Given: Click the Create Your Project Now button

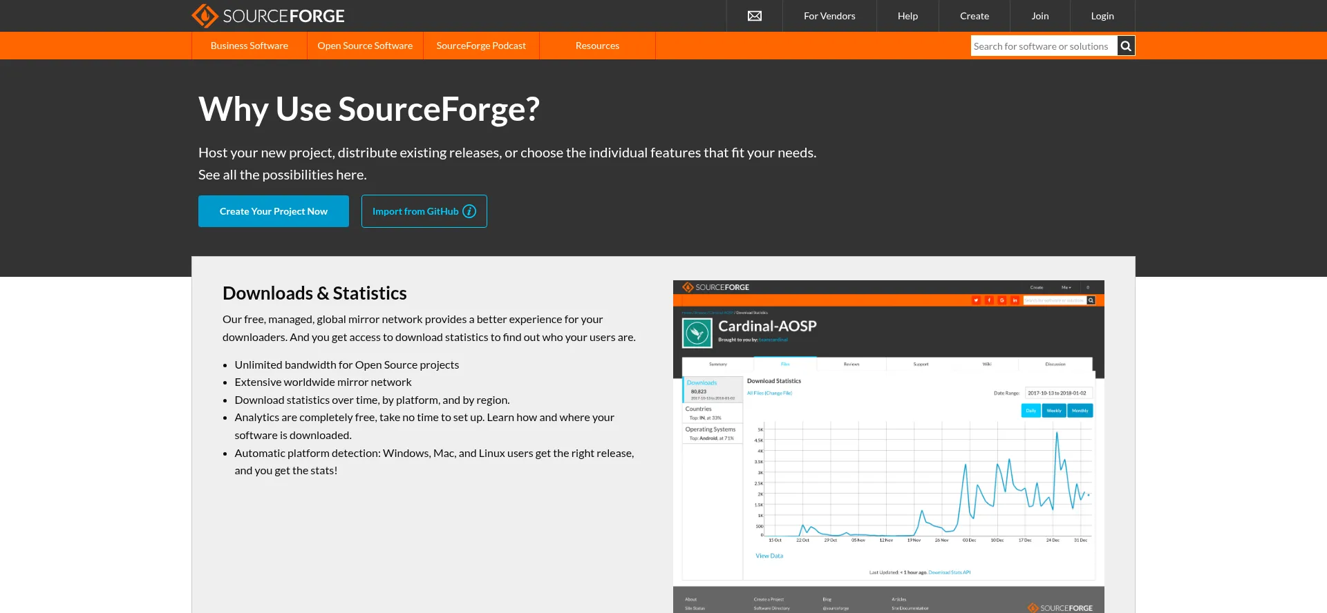Looking at the screenshot, I should click(274, 211).
